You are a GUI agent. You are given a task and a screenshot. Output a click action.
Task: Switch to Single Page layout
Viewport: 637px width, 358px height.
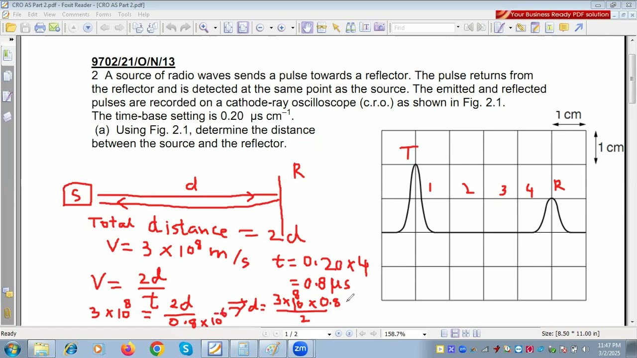point(444,334)
